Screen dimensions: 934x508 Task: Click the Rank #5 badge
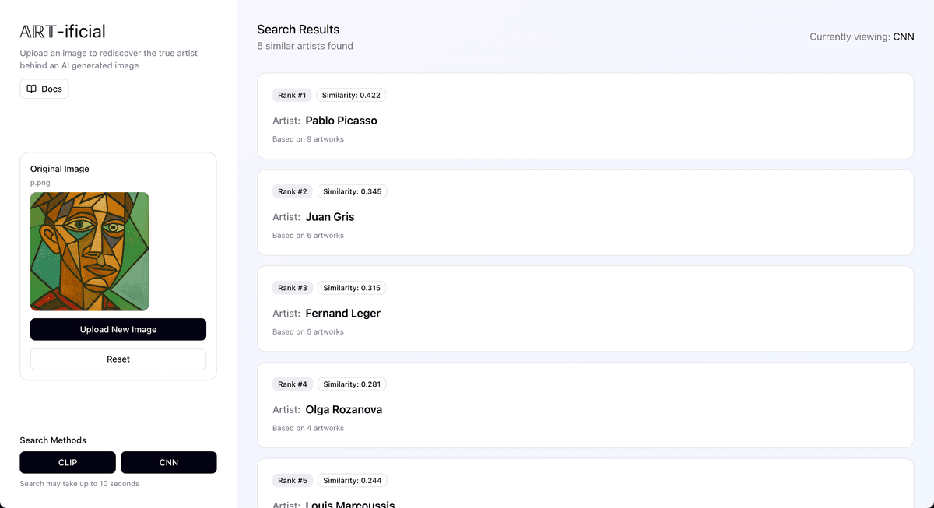point(292,481)
